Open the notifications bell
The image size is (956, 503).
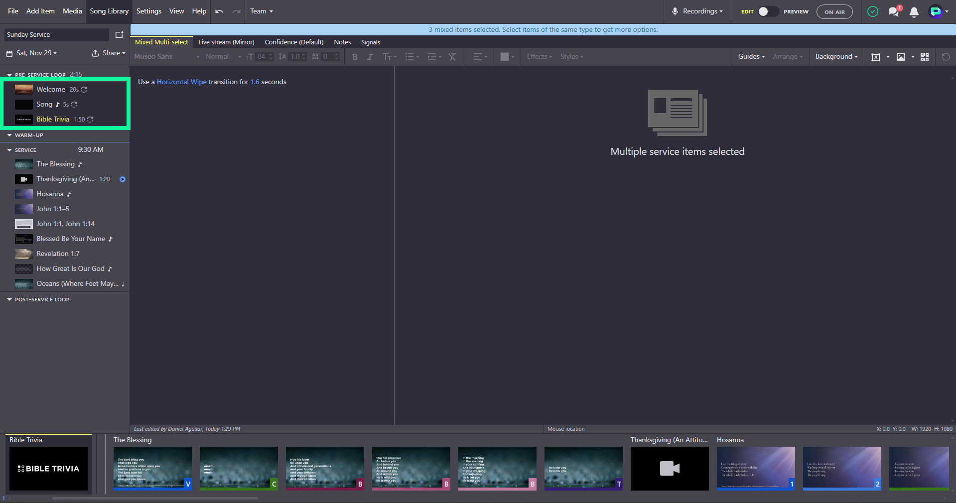(x=914, y=12)
